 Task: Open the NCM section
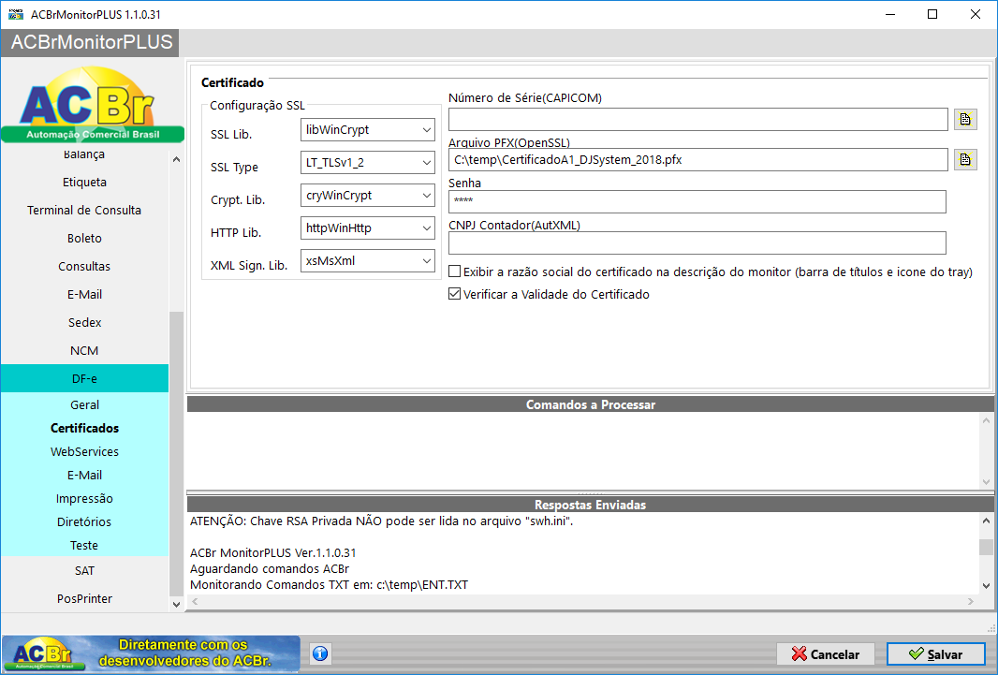[x=84, y=350]
